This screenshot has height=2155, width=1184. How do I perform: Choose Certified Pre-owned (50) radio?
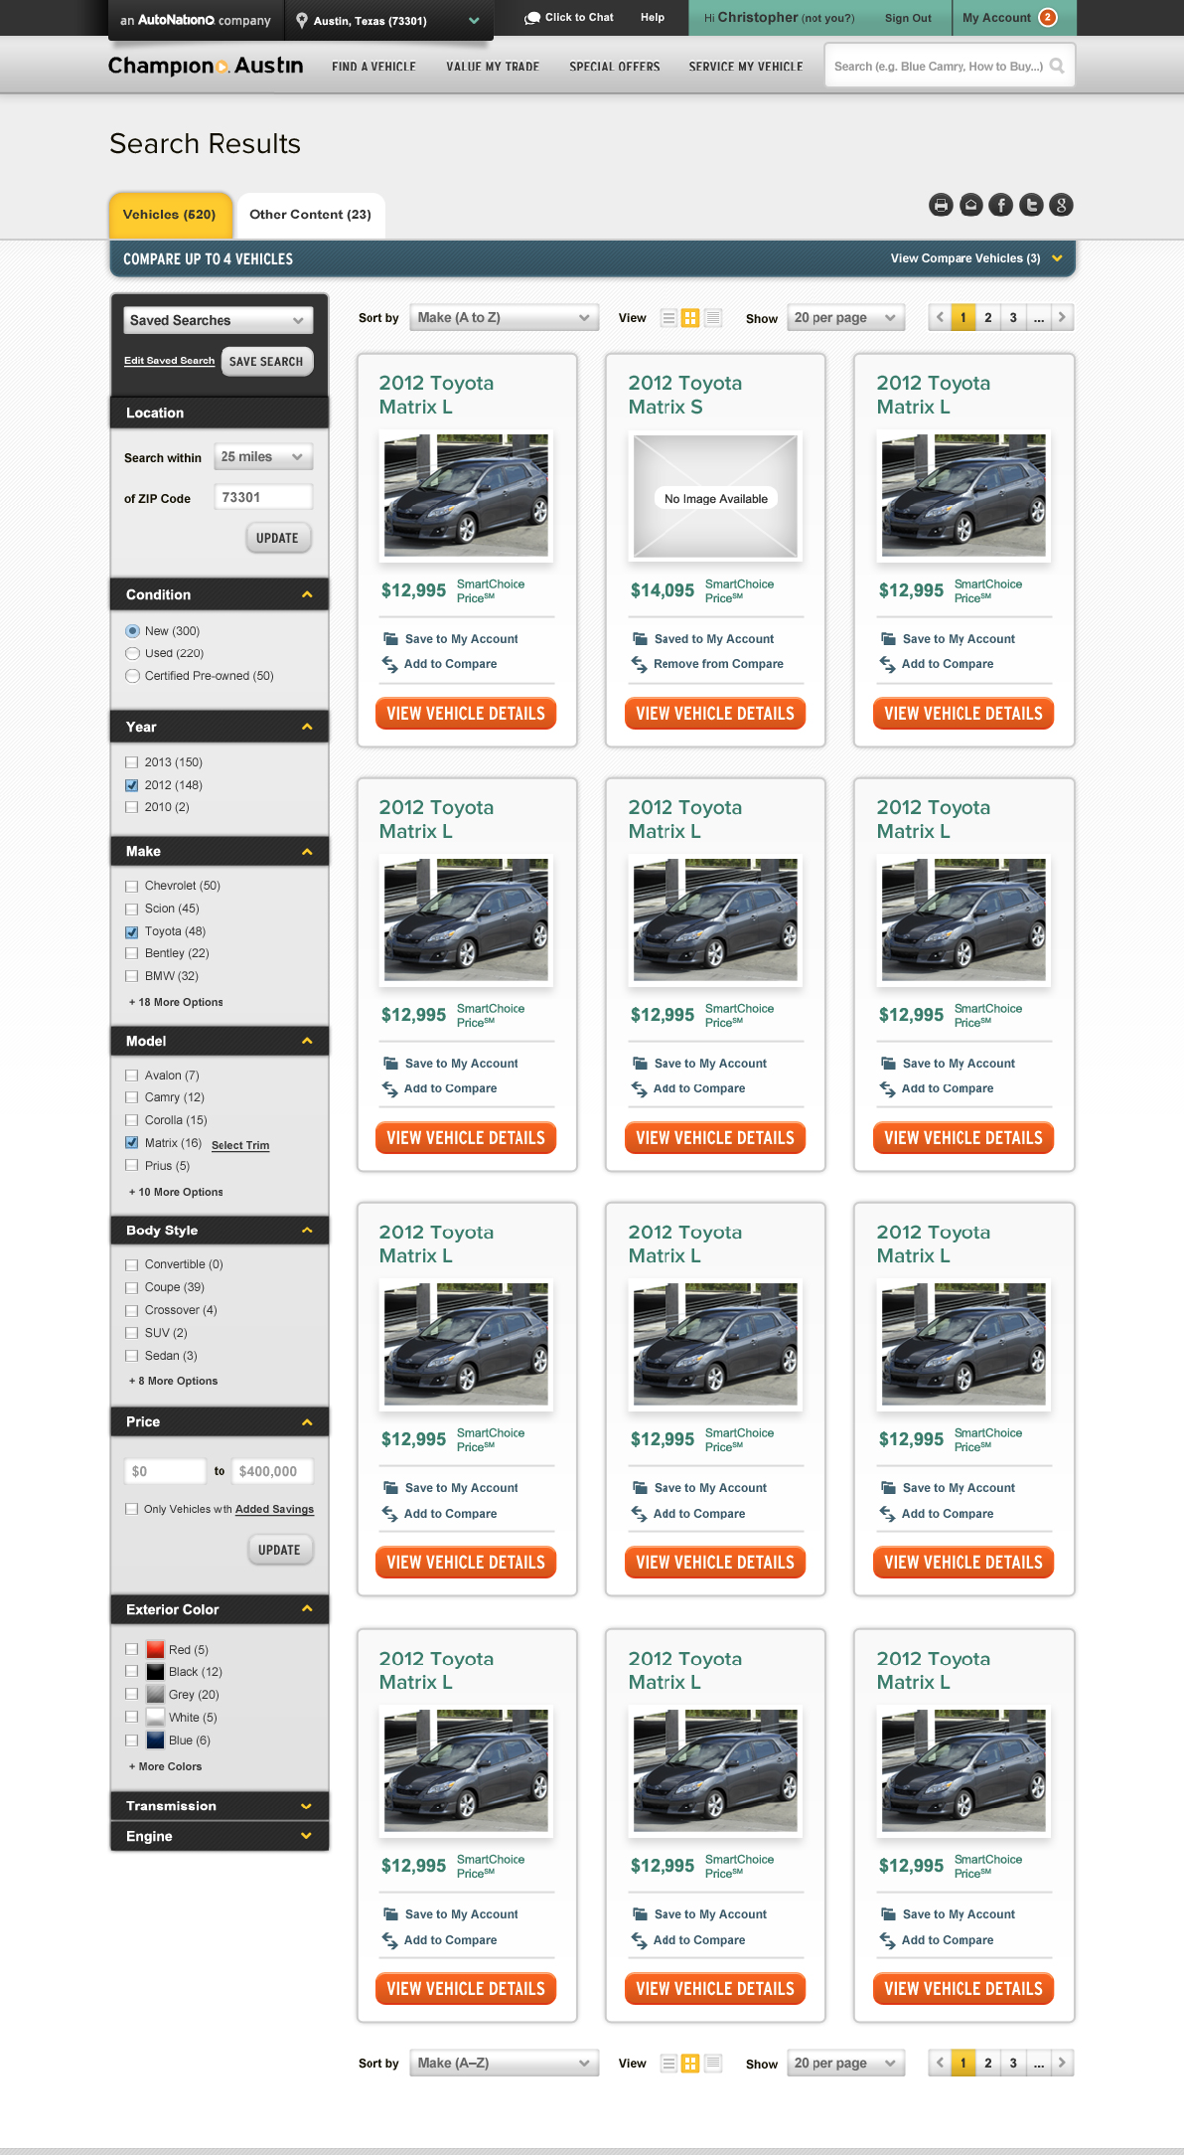132,676
